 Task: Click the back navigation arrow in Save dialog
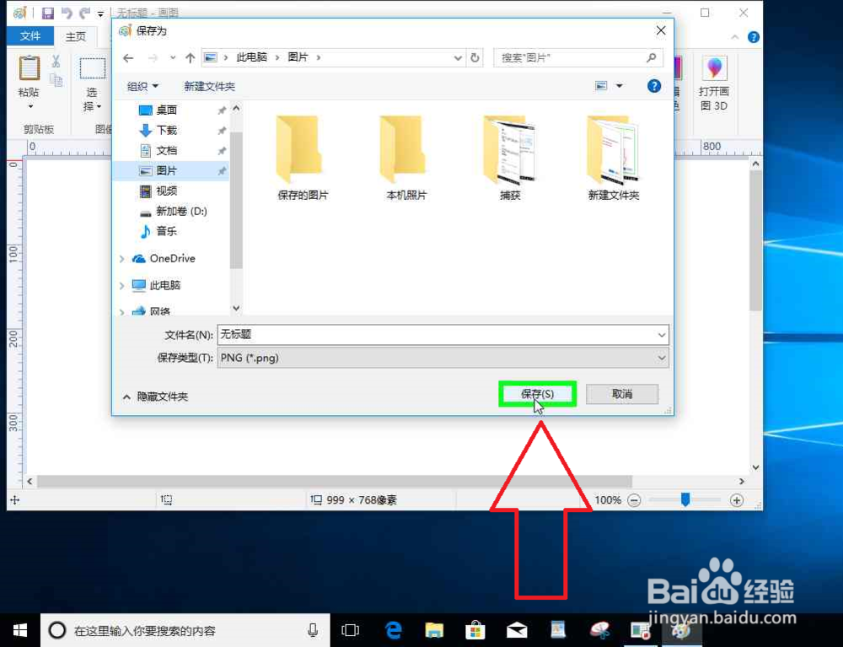127,57
